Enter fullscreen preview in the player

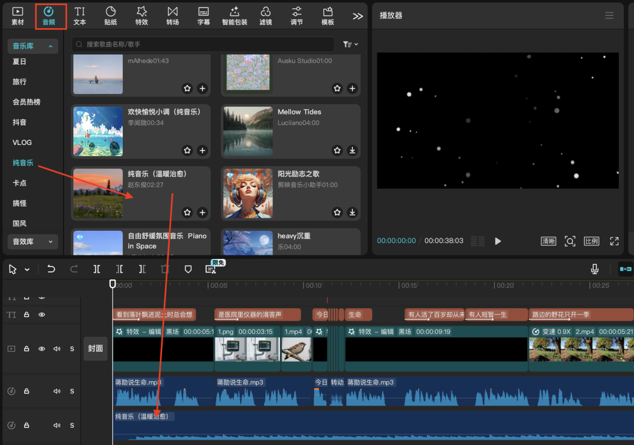click(x=614, y=241)
